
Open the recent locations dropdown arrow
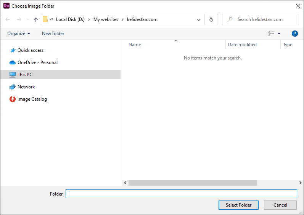click(x=28, y=19)
